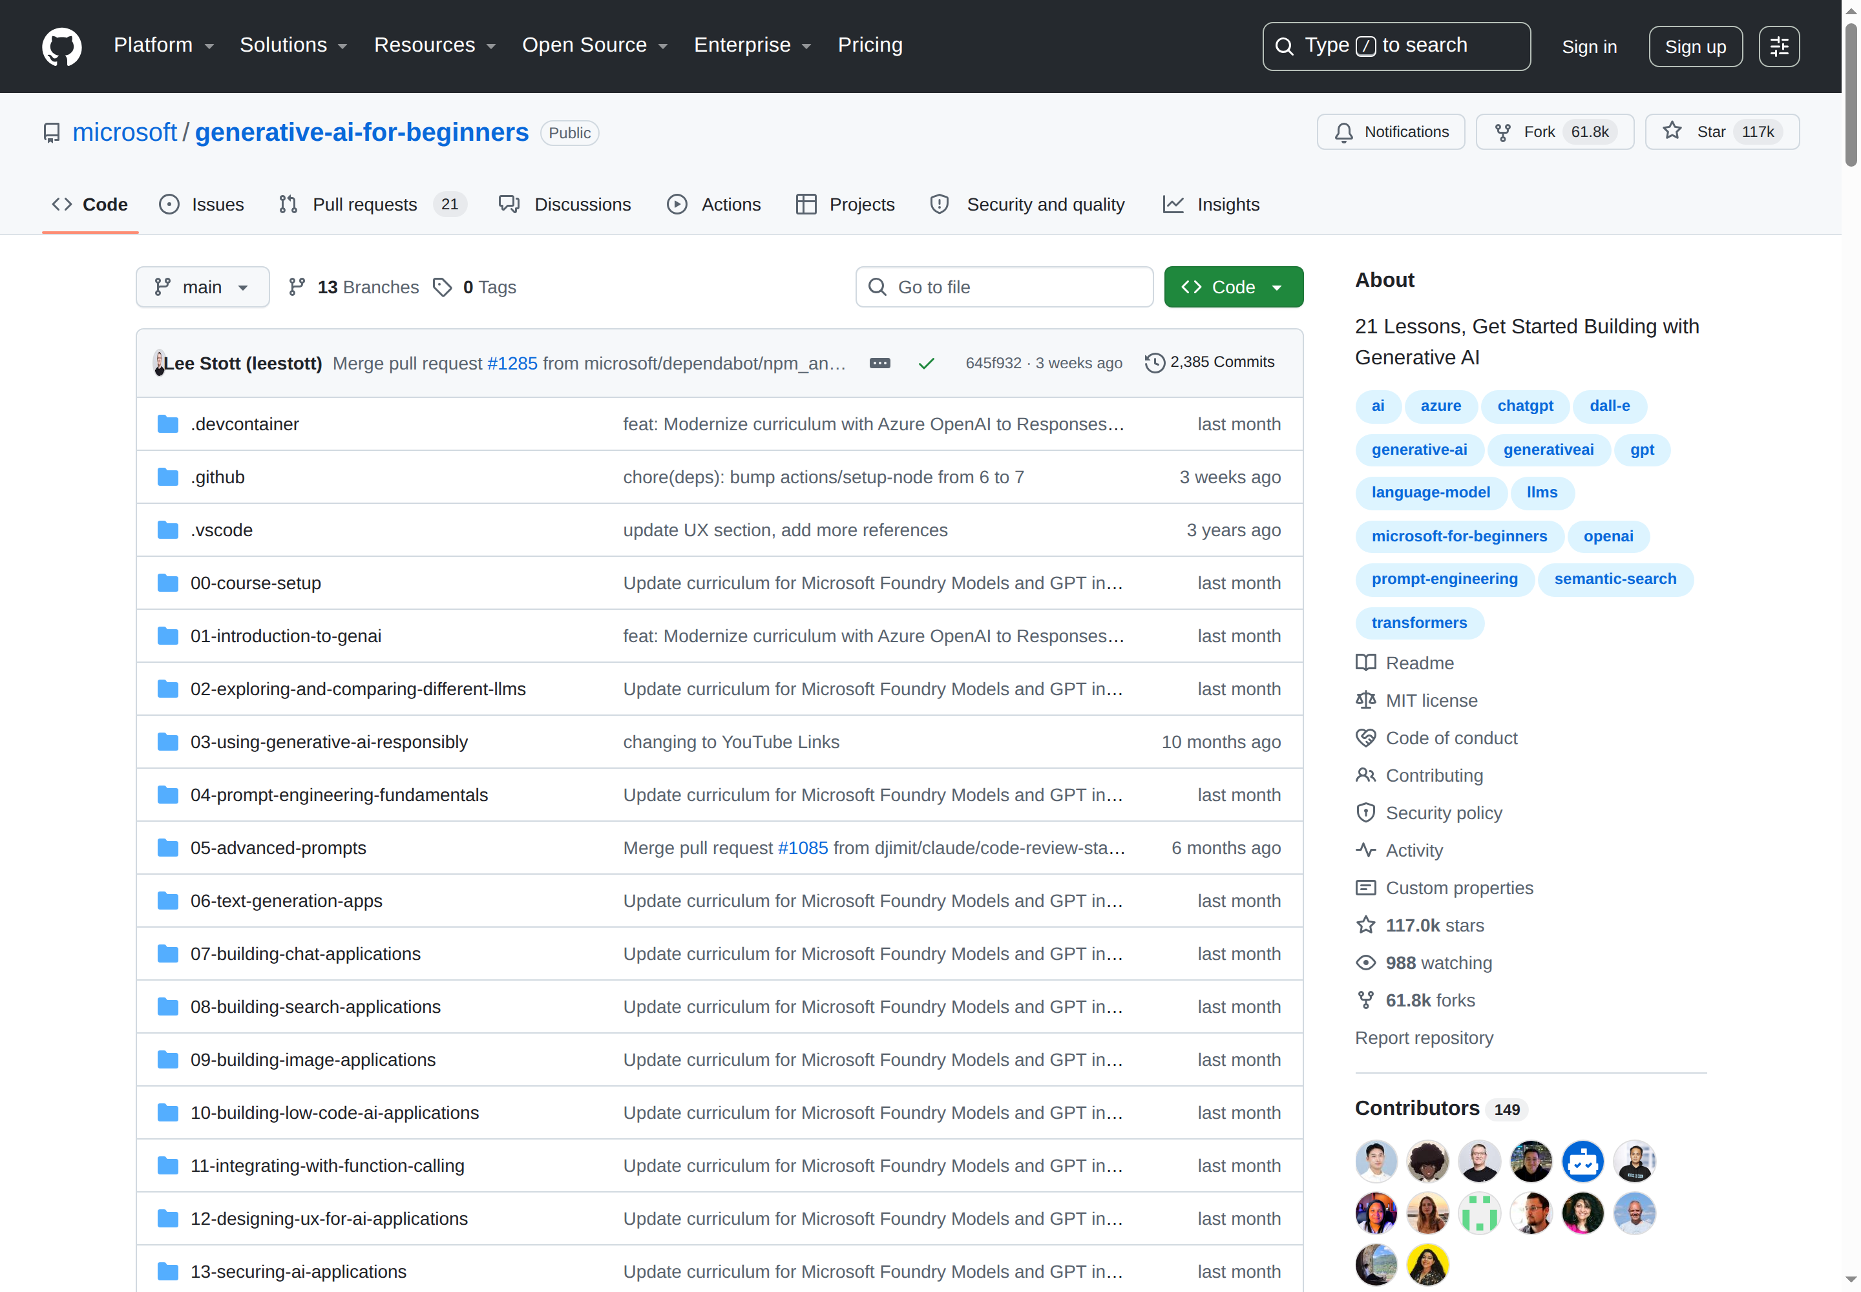Viewport: 1861px width, 1292px height.
Task: Click the Sign up button
Action: click(1695, 47)
